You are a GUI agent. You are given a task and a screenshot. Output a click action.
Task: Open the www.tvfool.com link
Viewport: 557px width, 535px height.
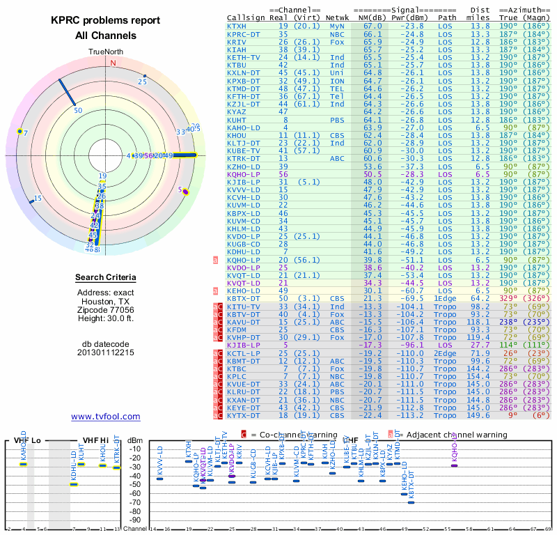click(x=106, y=417)
